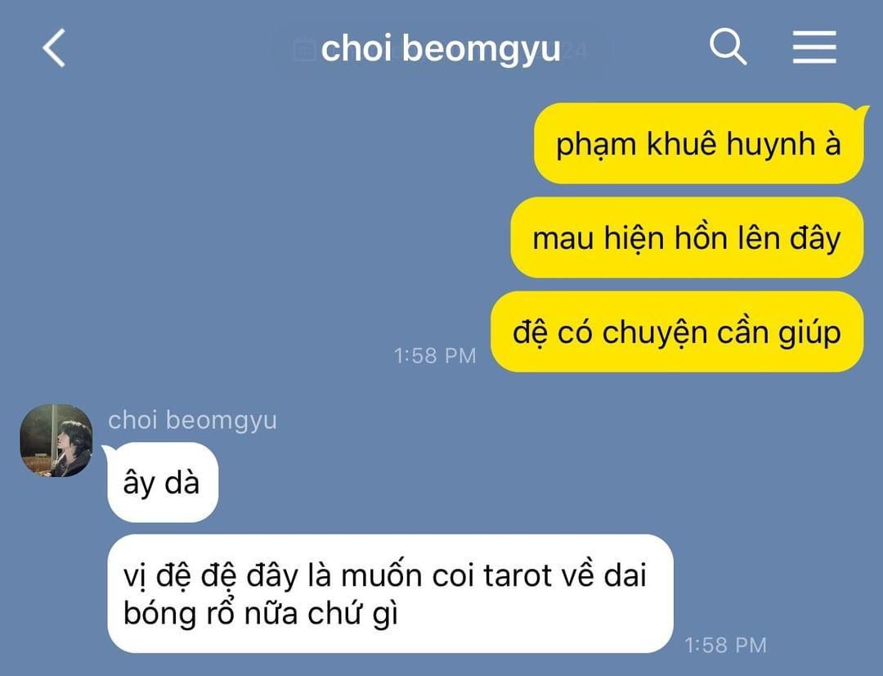Select the 'mau hiện hồn lên đây' message

point(687,237)
